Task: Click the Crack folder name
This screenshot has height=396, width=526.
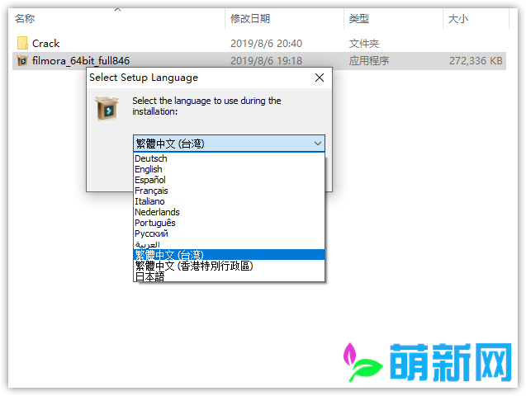Action: pos(45,43)
